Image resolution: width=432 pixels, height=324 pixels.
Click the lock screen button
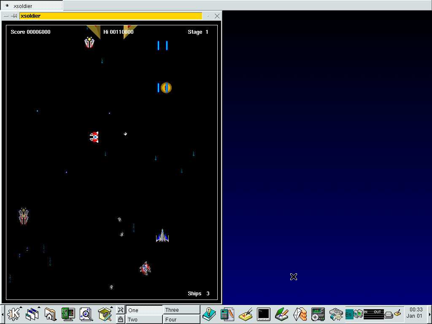(x=120, y=319)
